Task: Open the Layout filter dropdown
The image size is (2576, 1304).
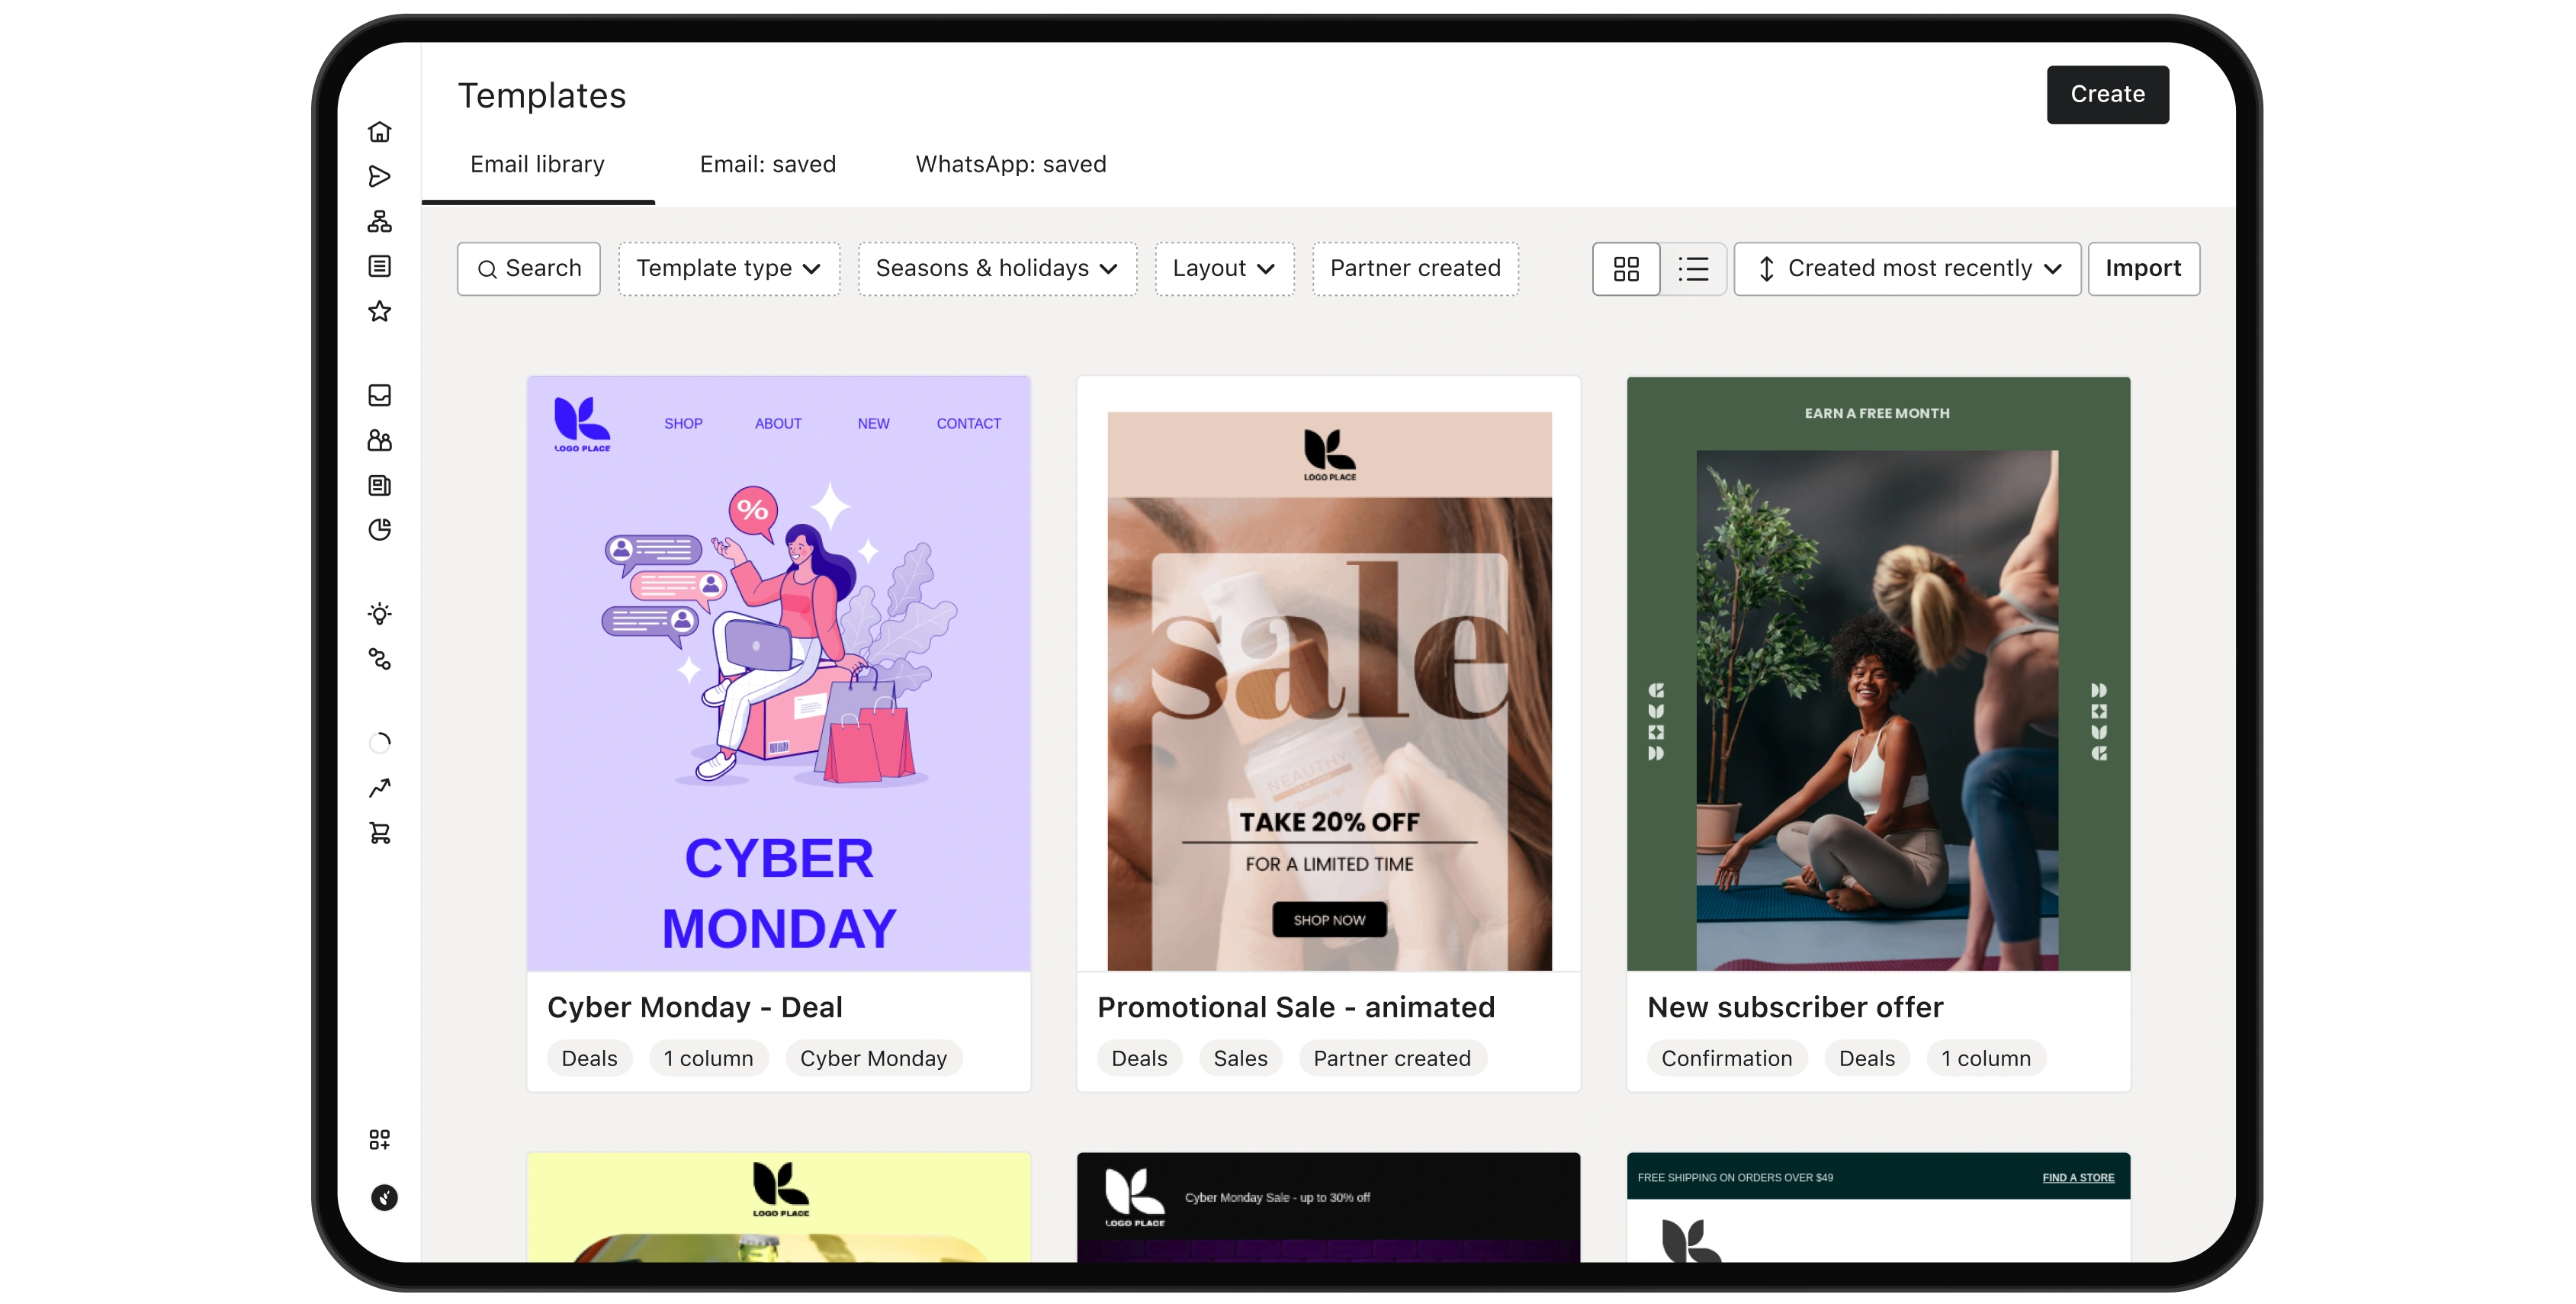Action: (1223, 268)
